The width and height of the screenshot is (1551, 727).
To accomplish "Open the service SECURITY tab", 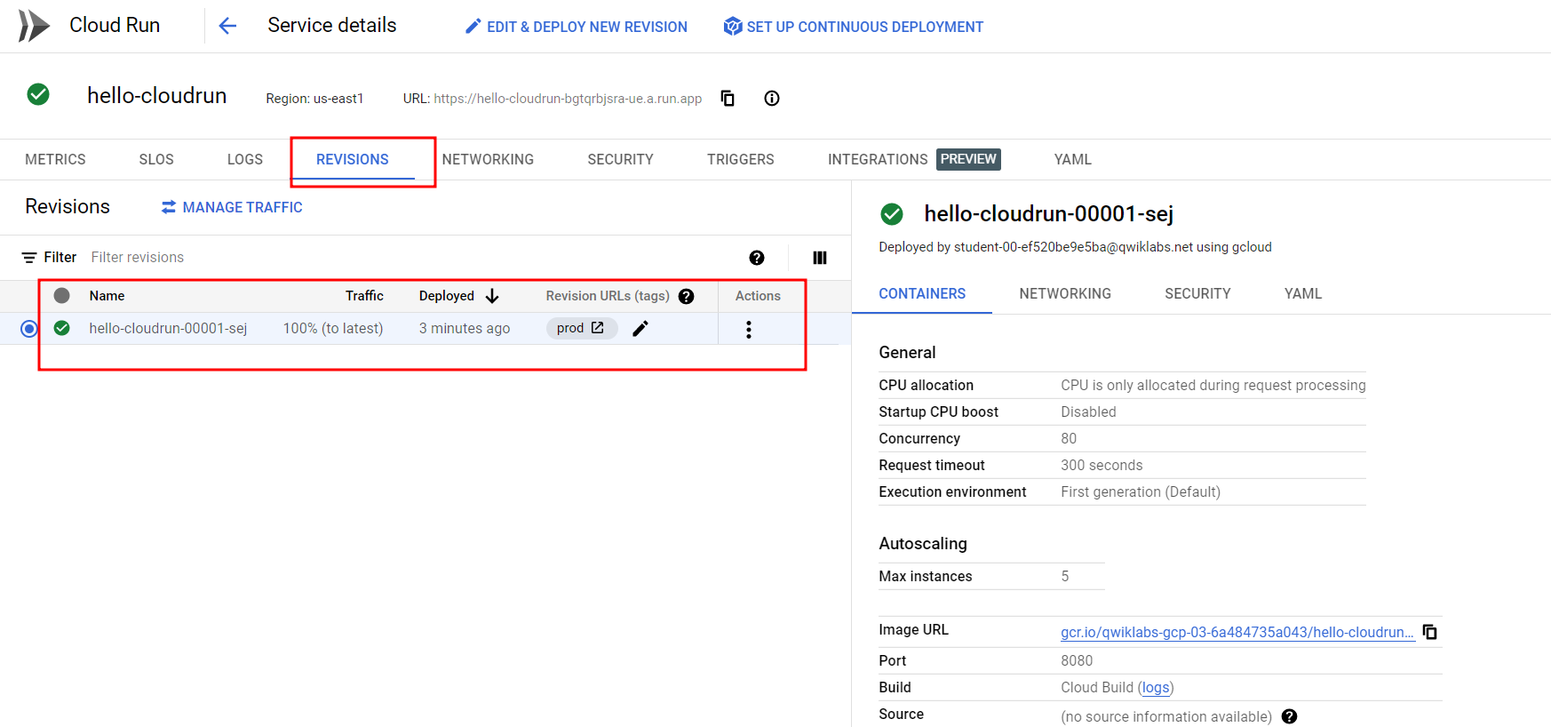I will click(x=620, y=159).
